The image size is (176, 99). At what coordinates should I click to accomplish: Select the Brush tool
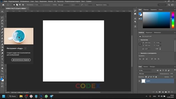click(2, 35)
